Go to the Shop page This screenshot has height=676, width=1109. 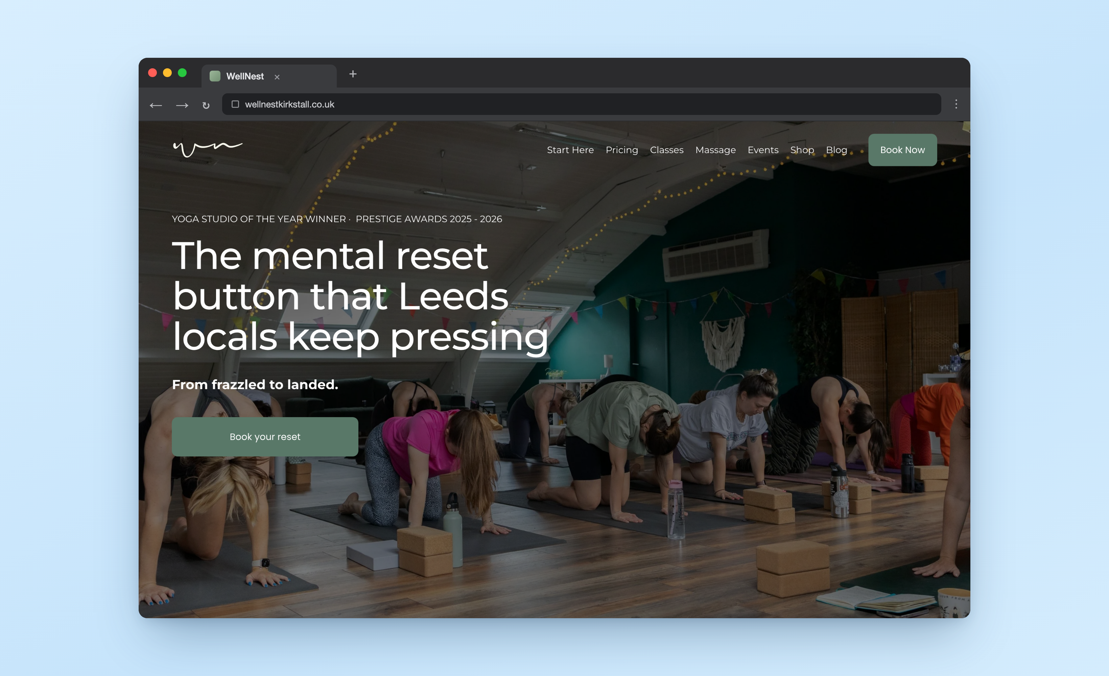point(802,150)
